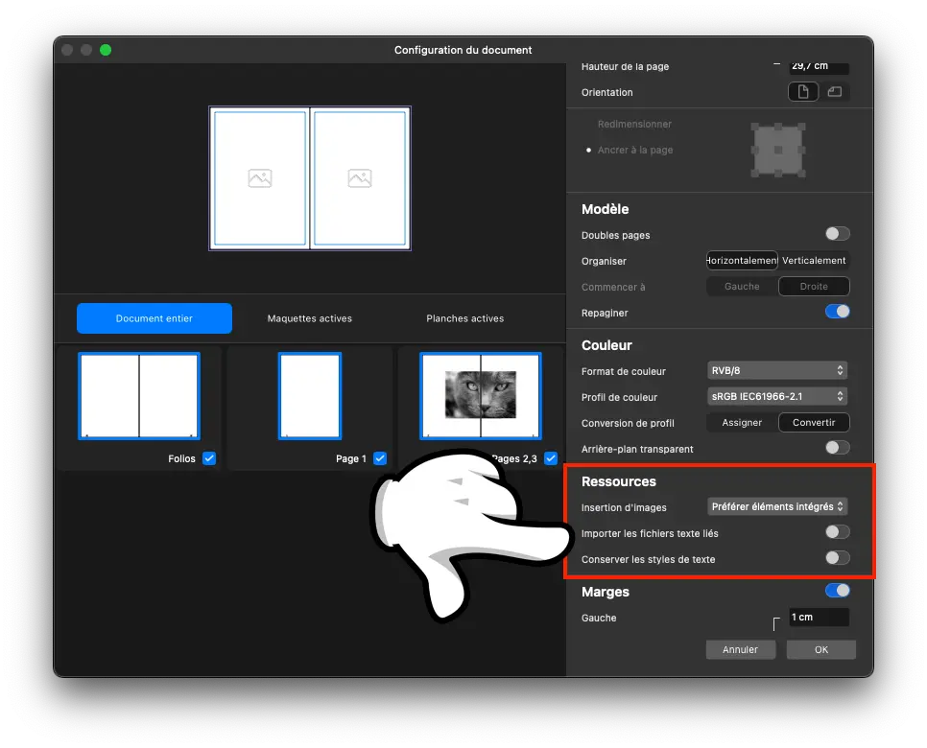The image size is (927, 748).
Task: Choose Verticalement for Organiser
Action: click(814, 261)
